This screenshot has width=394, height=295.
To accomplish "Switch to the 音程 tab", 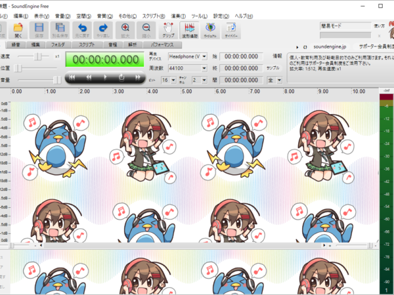I will (x=113, y=45).
